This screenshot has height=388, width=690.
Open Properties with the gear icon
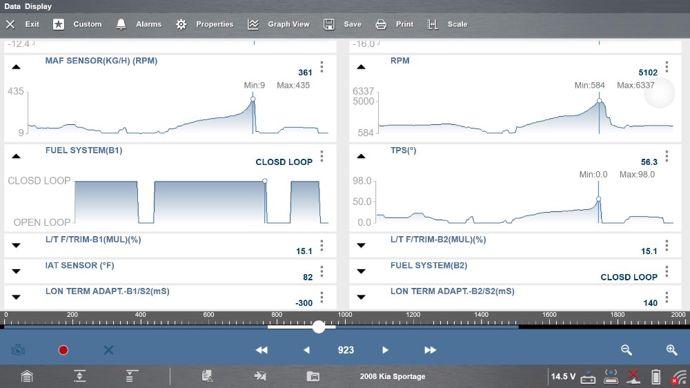tap(205, 24)
